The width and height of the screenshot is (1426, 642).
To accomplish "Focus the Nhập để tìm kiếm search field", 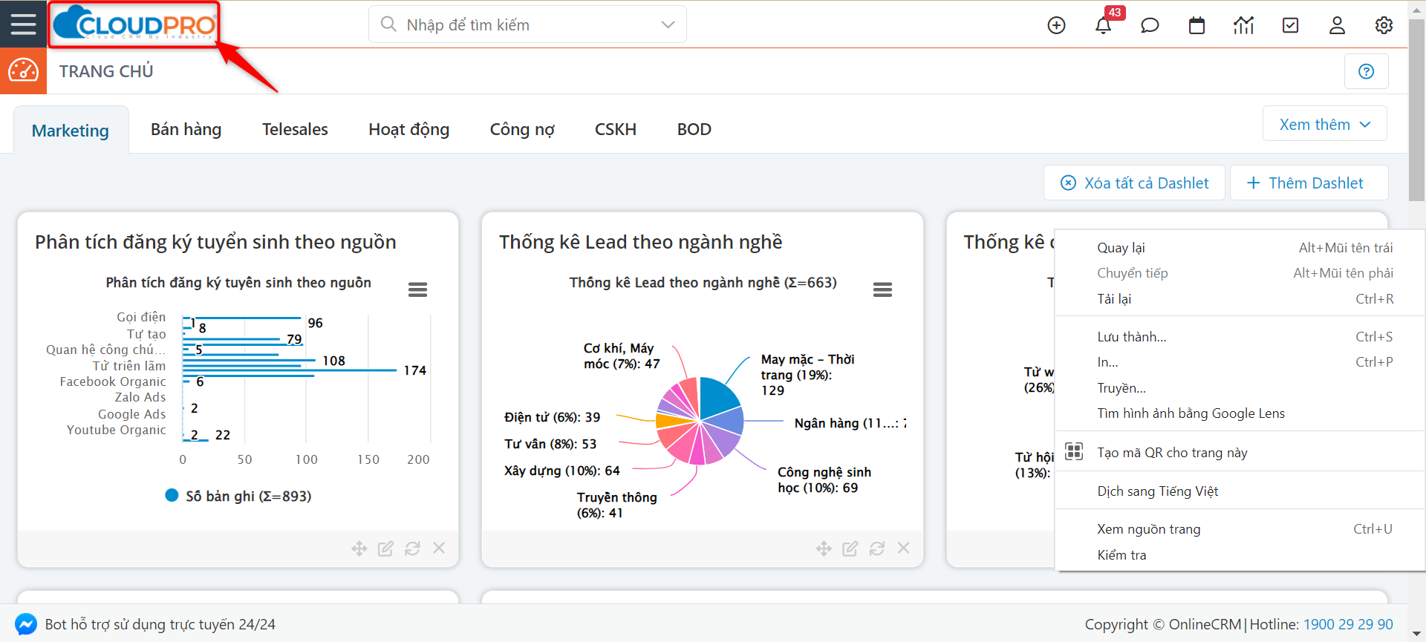I will point(527,24).
